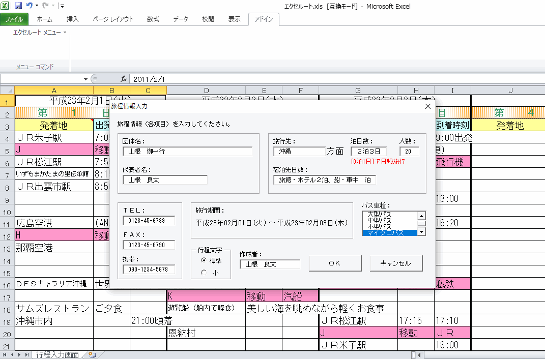Click the 代表者名 input field

pyautogui.click(x=165, y=180)
